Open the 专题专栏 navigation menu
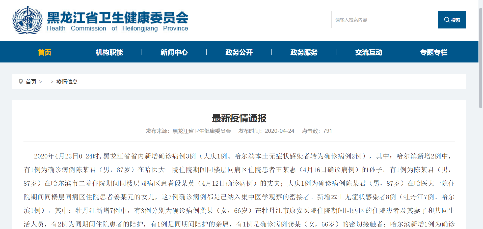This screenshot has height=229, width=483. 434,52
